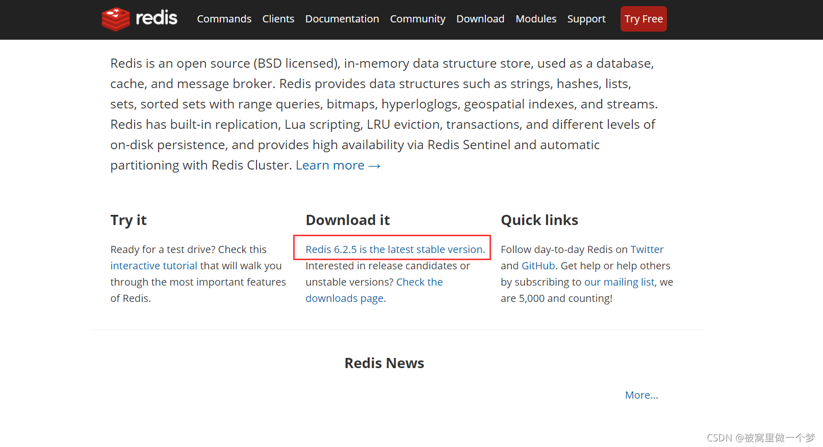
Task: Go to the Clients page
Action: (x=278, y=19)
